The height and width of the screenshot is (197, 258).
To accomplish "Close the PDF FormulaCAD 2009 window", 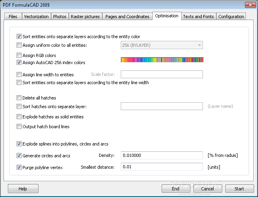I will (x=250, y=5).
